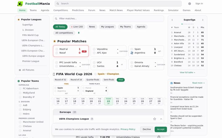The image size is (222, 138).
Task: Collapse the UEFA Champions League section
Action: 161,119
